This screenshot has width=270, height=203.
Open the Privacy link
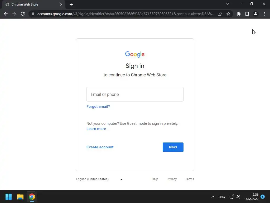pyautogui.click(x=171, y=179)
